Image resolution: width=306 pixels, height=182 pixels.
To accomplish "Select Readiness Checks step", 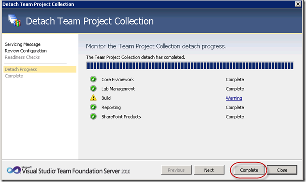I will coord(22,57).
